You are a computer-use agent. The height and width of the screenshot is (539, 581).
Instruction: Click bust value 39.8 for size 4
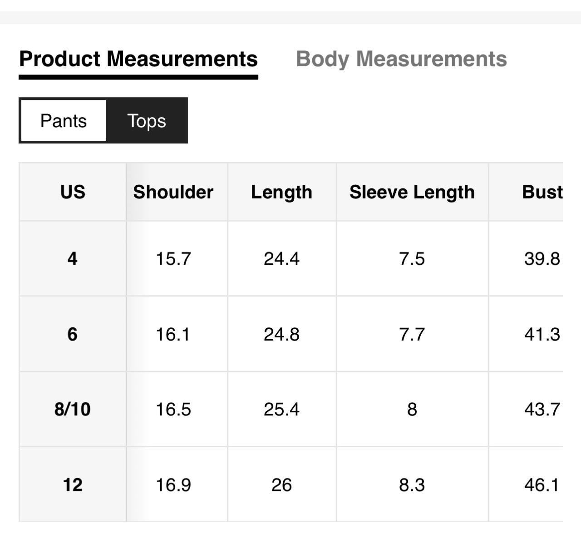point(542,259)
